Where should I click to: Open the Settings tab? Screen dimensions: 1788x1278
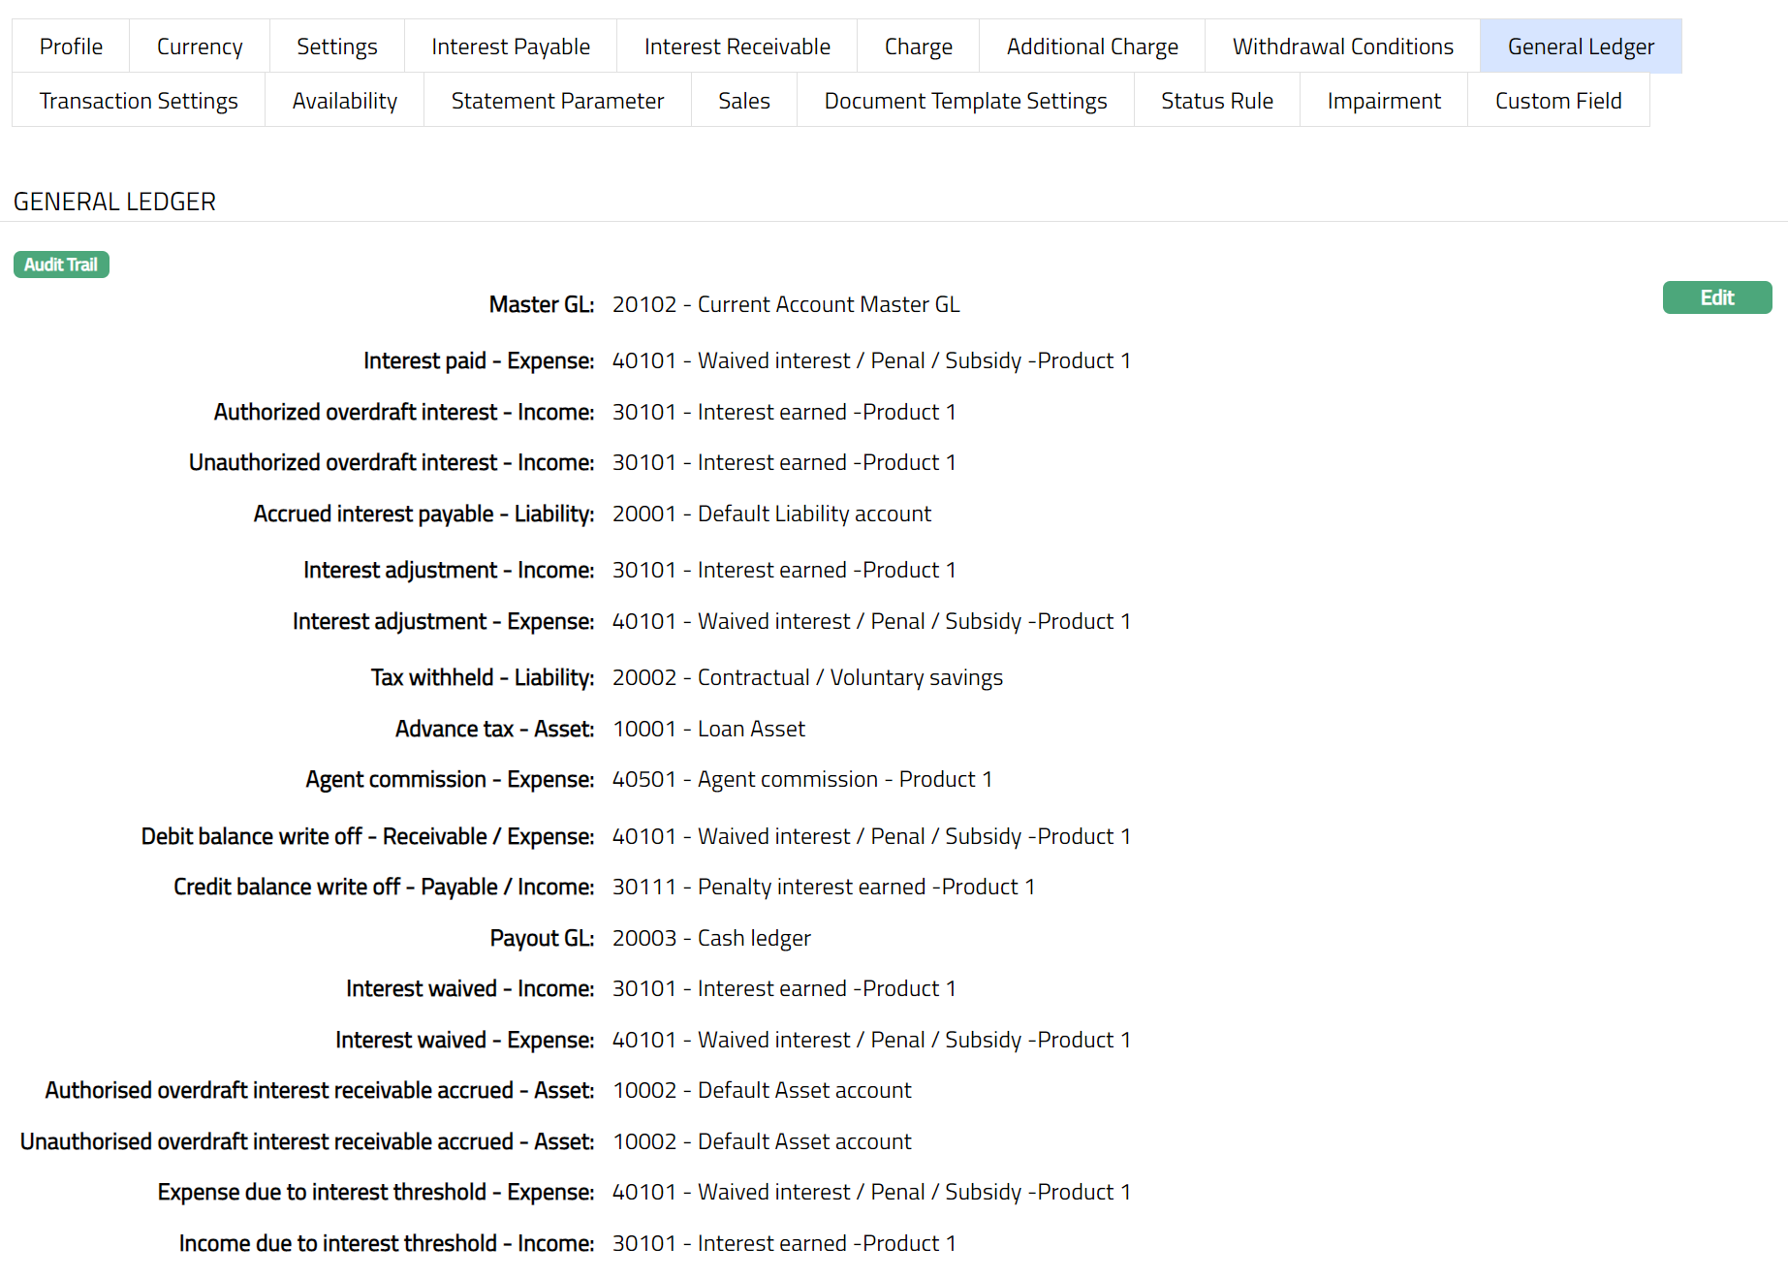[x=336, y=47]
